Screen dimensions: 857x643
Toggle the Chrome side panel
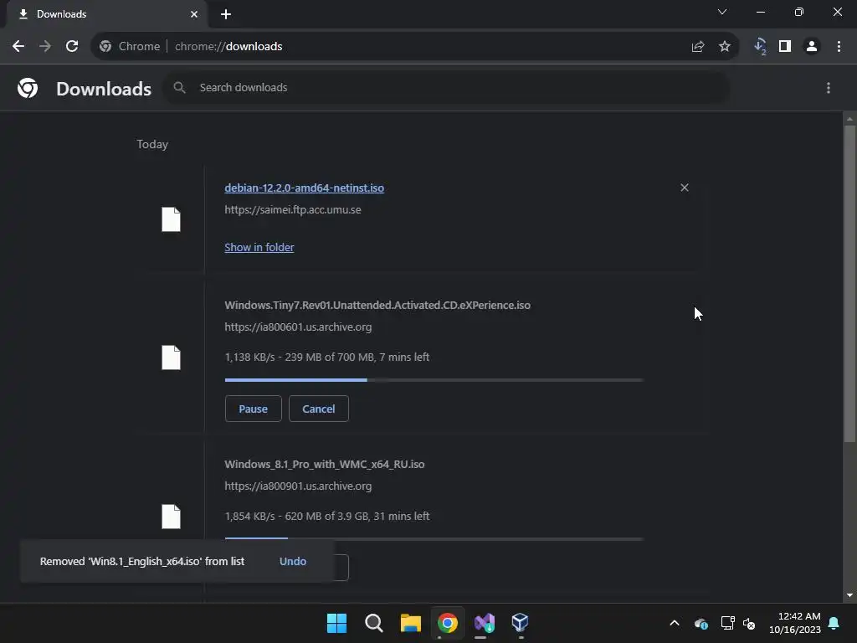coord(785,47)
